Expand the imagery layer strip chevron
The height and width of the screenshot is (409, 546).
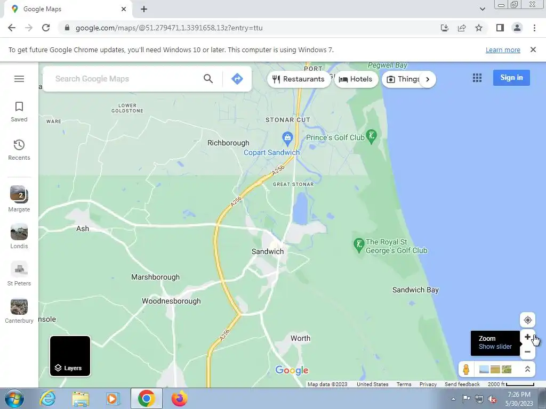coord(527,369)
